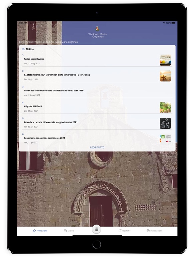Click LEGGI TUTTO link

pyautogui.click(x=97, y=148)
